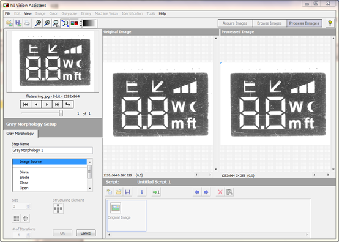Click script area horizontal scroll left arrow
Image resolution: width=339 pixels, height=242 pixels.
109,235
